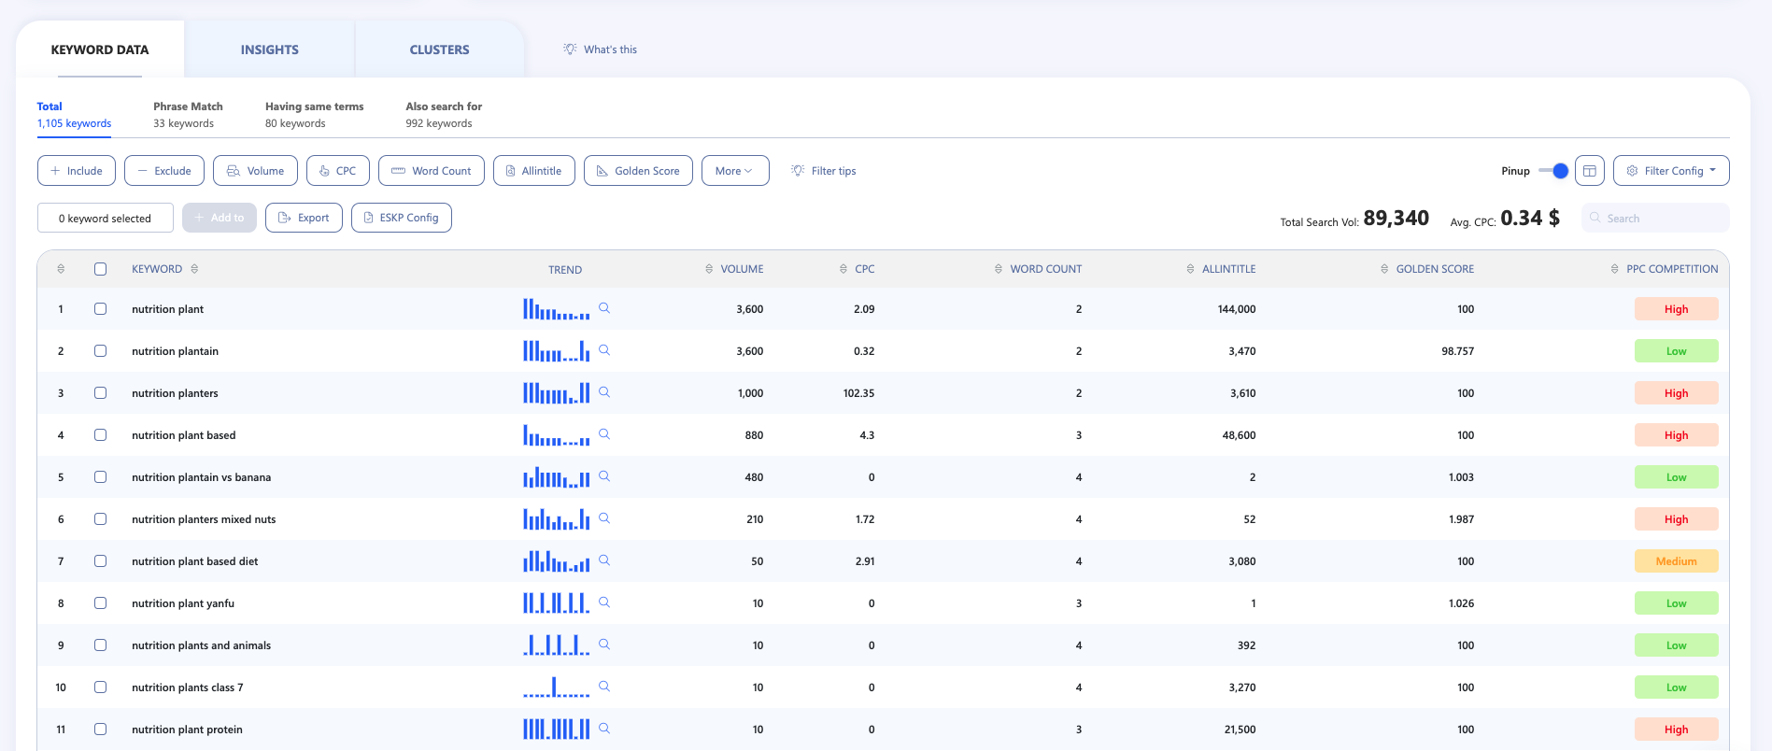Click magnifier for nutrition plant based diet
This screenshot has width=1772, height=751.
tap(604, 560)
